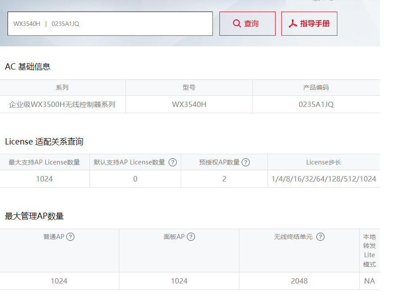Click the 预授权AP数量 header label

click(219, 162)
